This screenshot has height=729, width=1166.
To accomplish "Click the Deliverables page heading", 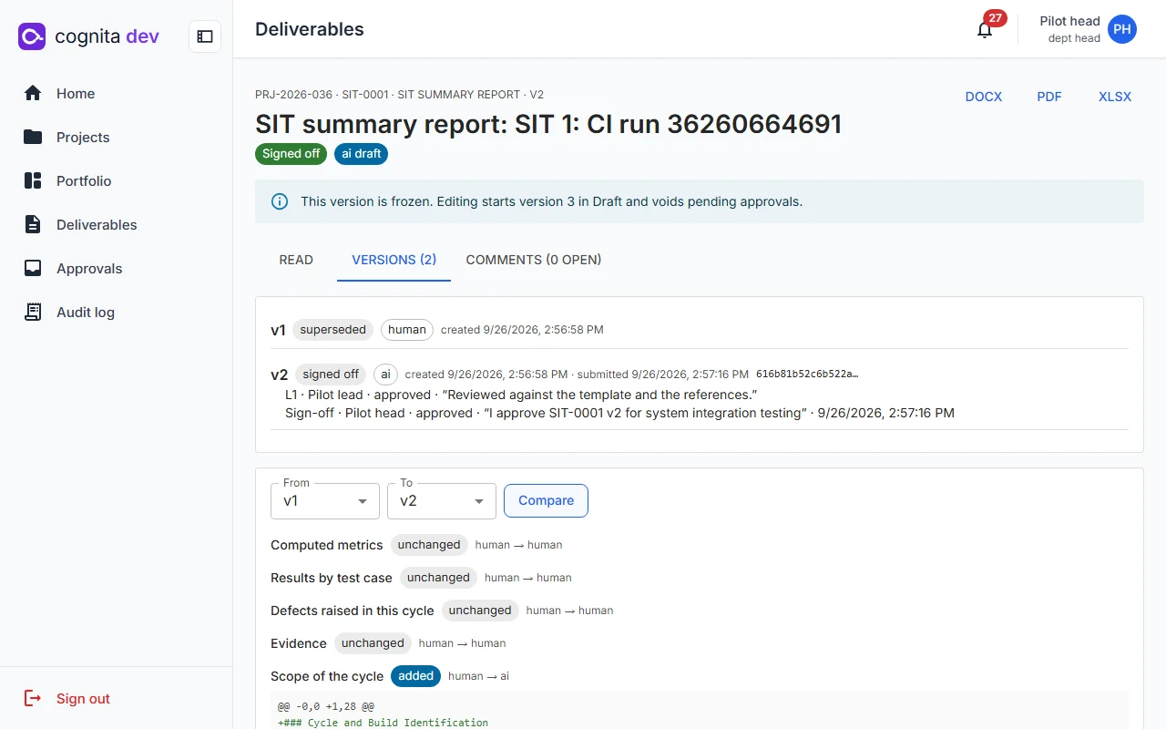I will pyautogui.click(x=310, y=29).
